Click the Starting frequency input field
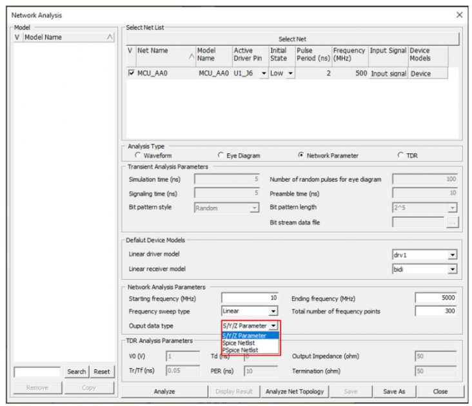This screenshot has height=406, width=472. pos(249,298)
